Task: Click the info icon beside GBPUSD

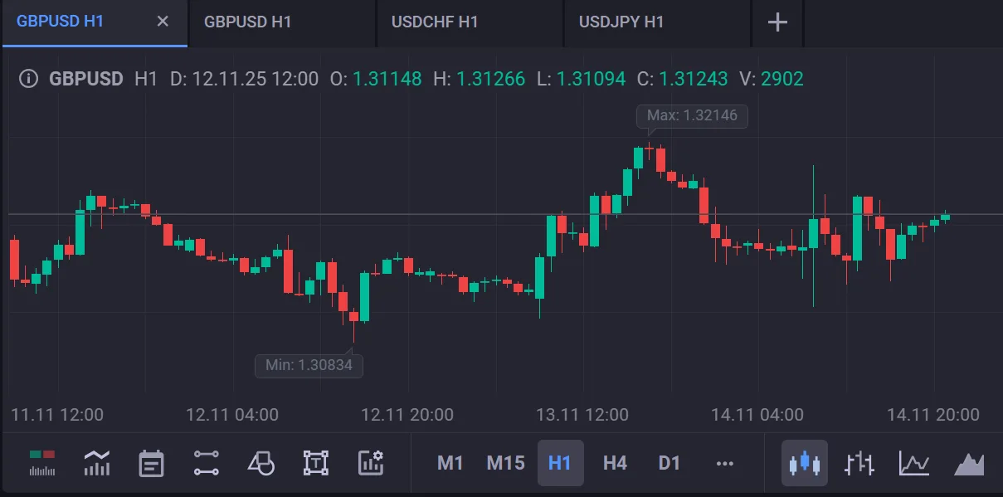Action: point(28,79)
